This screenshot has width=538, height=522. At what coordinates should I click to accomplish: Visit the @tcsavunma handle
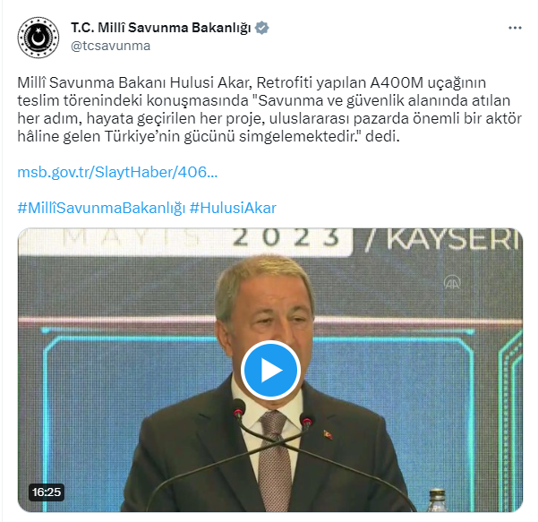(x=110, y=46)
